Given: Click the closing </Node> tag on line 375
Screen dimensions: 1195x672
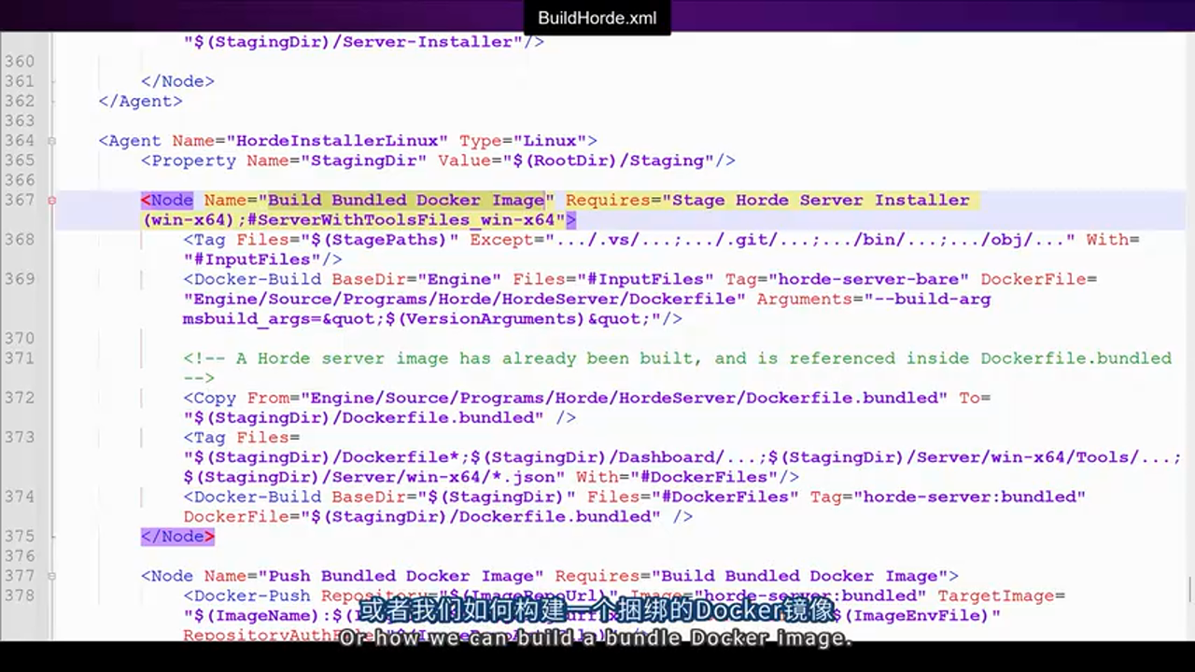Looking at the screenshot, I should [176, 536].
